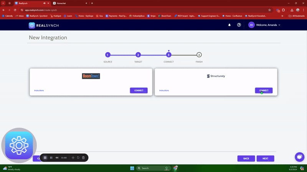
Task: Go to step 1 Source
Action: pyautogui.click(x=108, y=55)
